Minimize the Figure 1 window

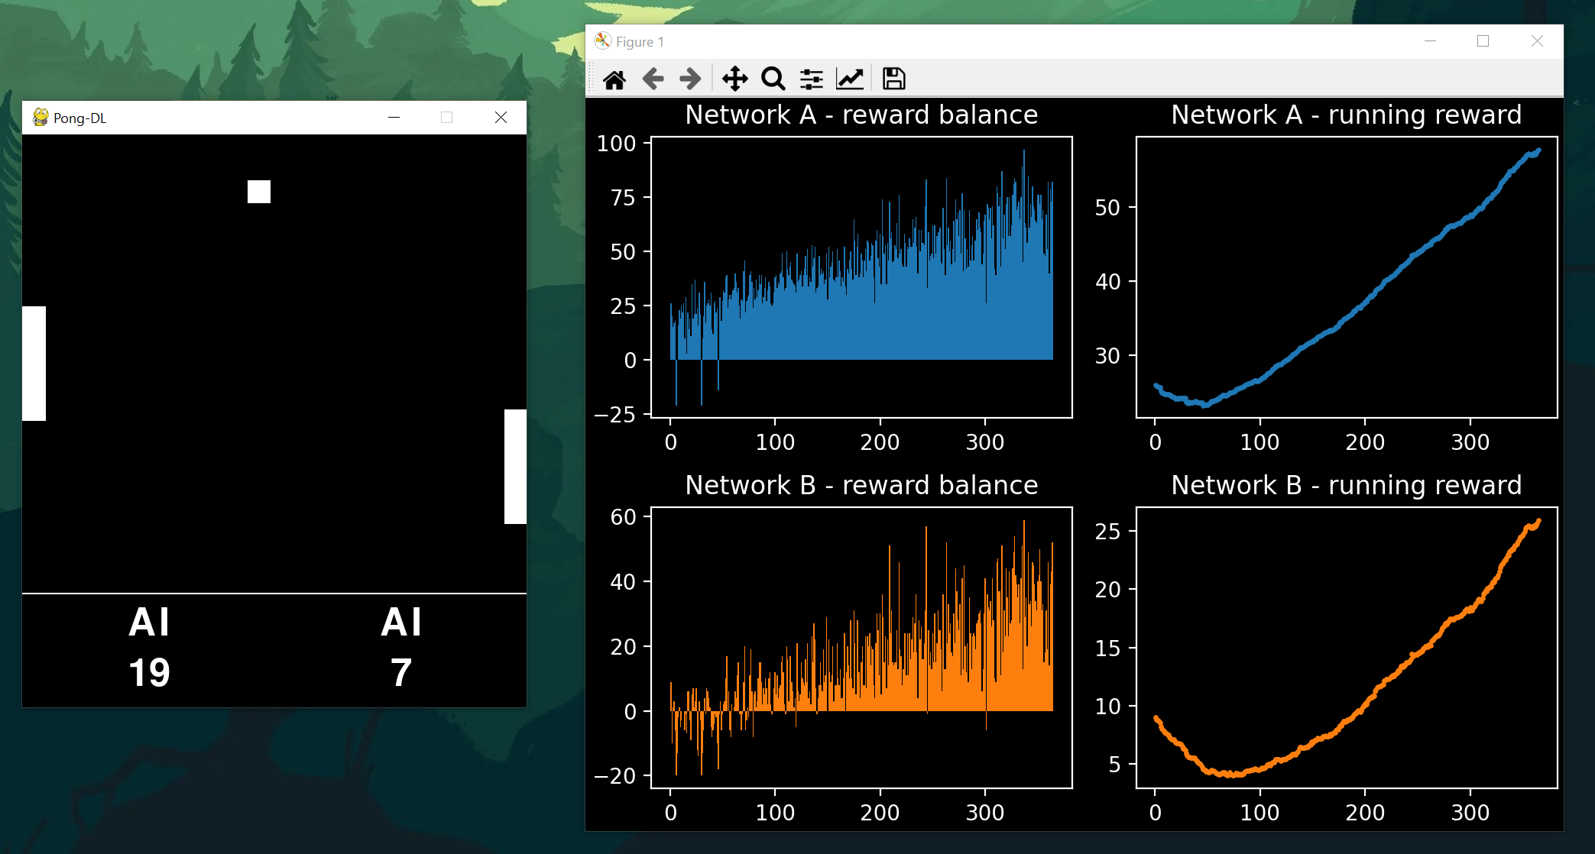1430,41
